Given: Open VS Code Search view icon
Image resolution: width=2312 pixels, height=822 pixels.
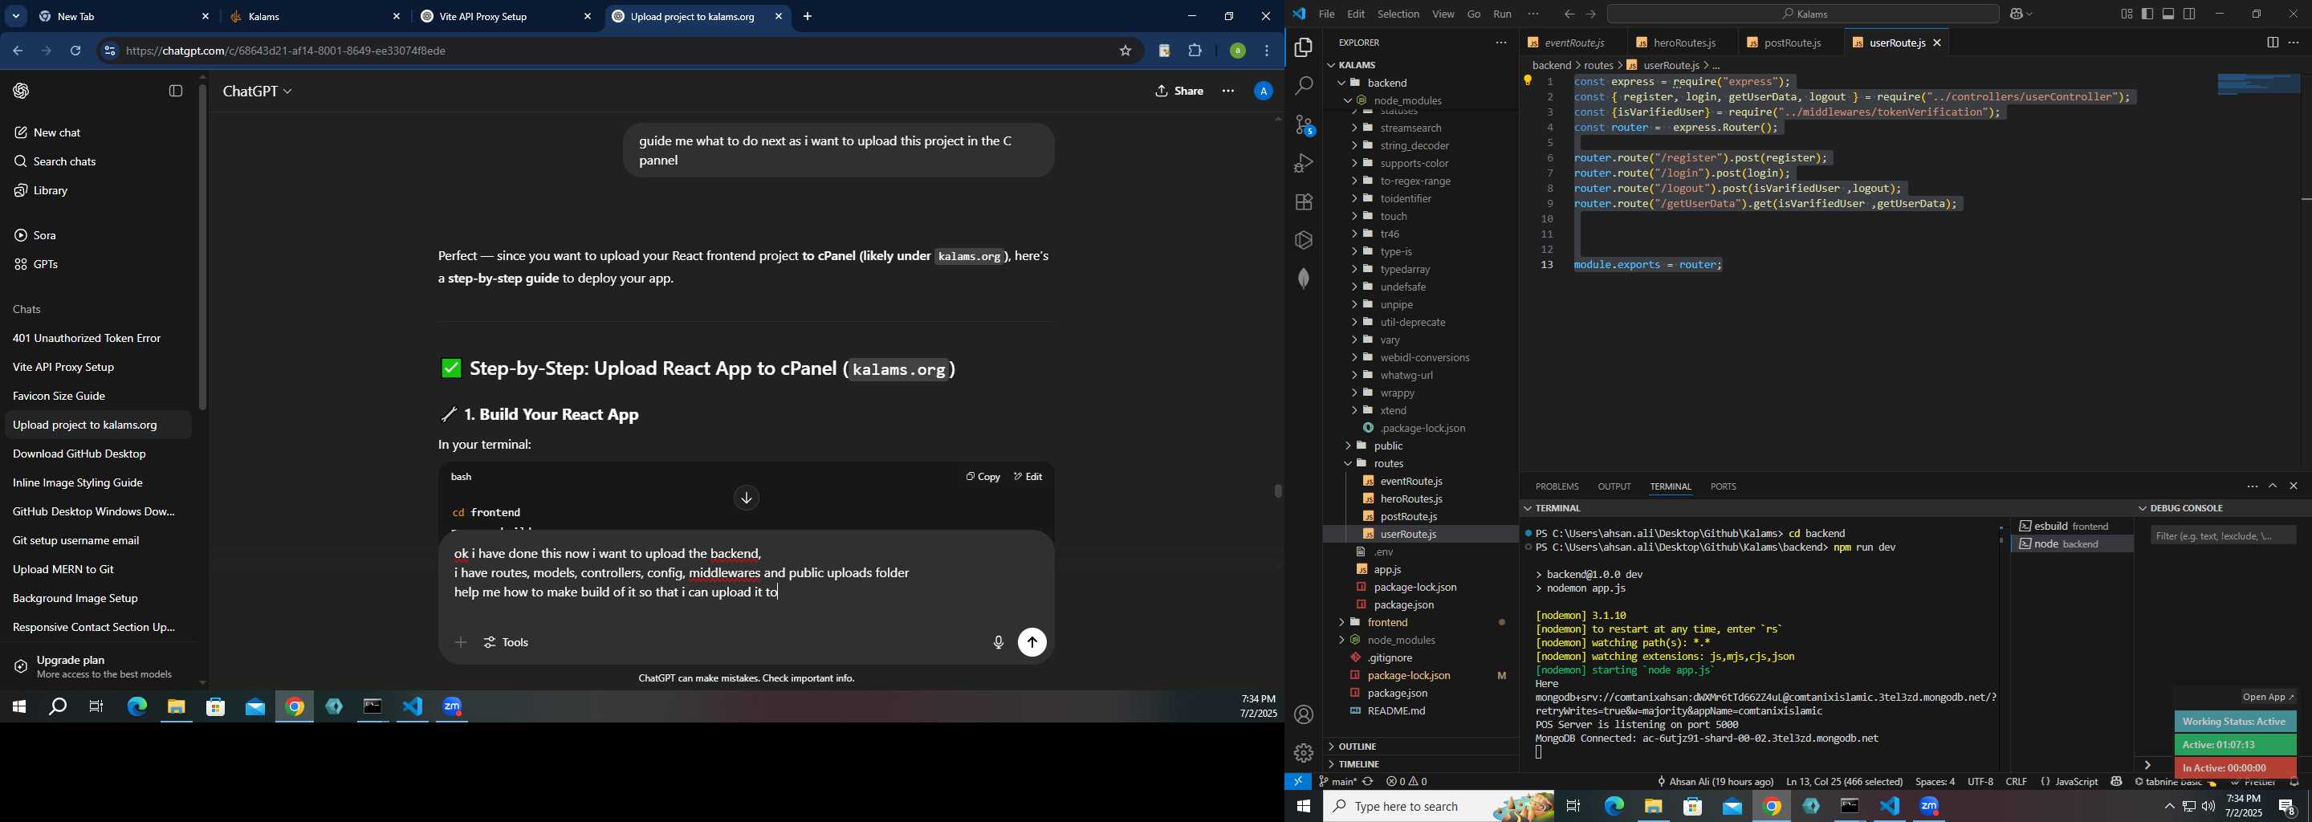Looking at the screenshot, I should 1303,86.
